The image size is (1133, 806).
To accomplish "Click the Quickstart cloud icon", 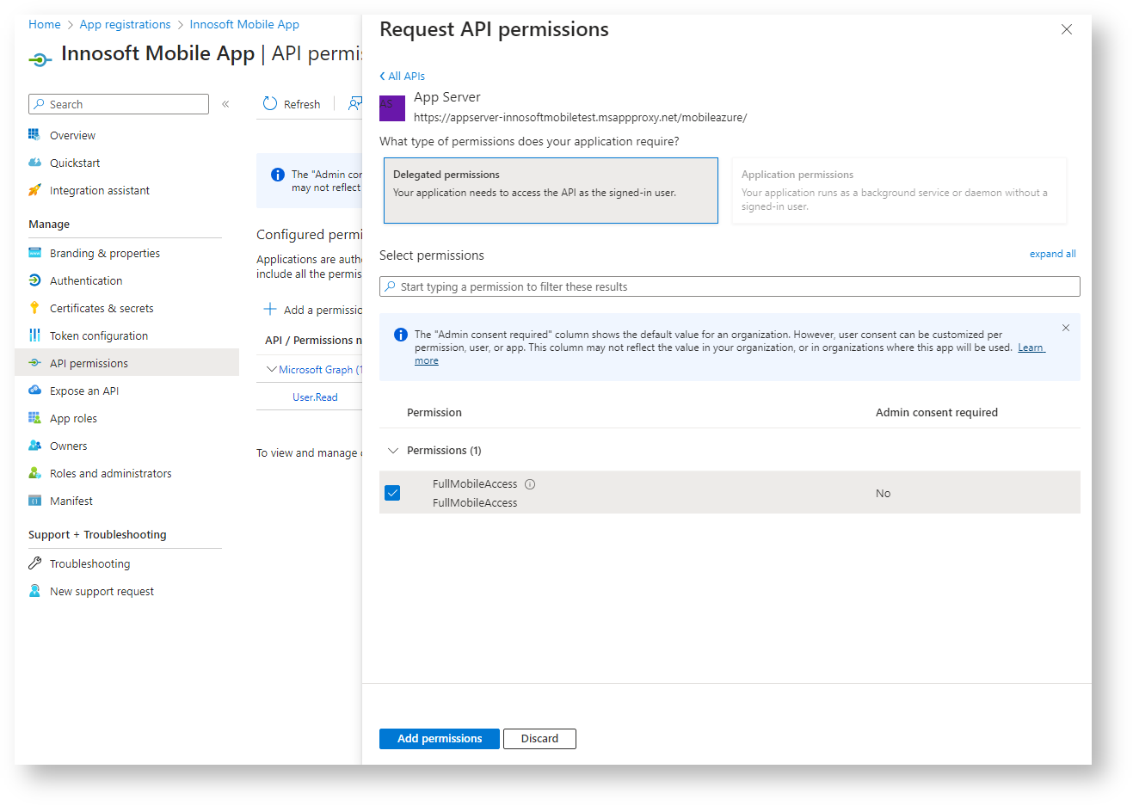I will pos(34,163).
